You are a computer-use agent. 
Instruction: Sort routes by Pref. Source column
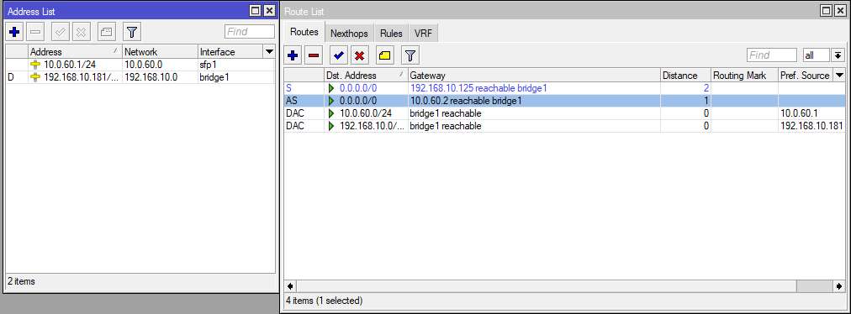806,76
